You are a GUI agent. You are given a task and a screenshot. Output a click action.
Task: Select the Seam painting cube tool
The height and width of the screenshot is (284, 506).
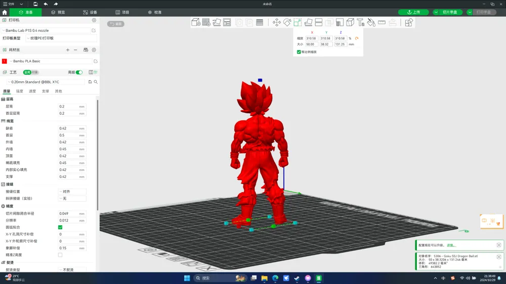(350, 22)
